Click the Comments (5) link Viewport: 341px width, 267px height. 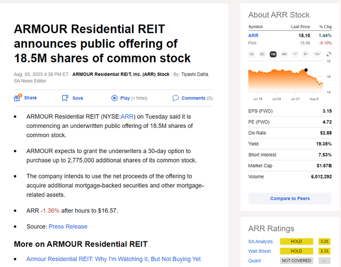pos(197,98)
